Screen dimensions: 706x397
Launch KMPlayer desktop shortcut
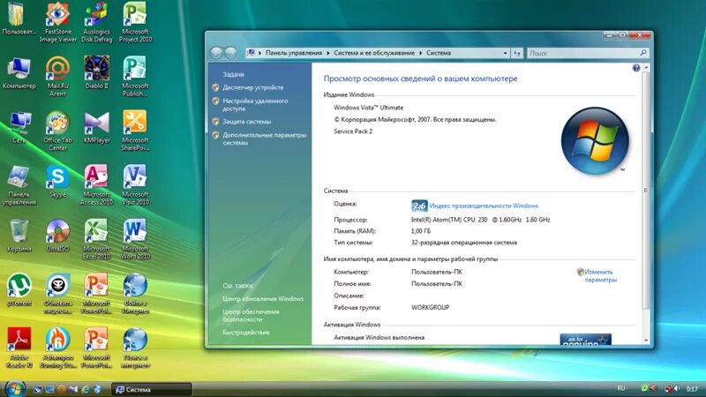(x=96, y=127)
